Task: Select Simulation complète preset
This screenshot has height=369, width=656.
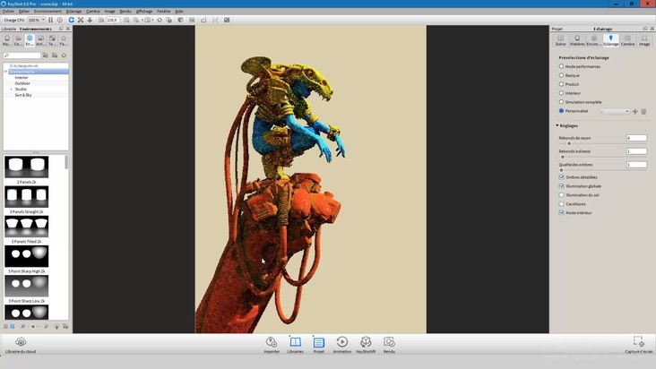Action: [561, 101]
